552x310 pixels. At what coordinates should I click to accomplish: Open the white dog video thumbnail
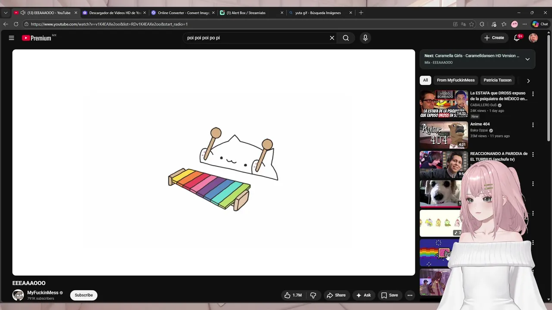441,193
